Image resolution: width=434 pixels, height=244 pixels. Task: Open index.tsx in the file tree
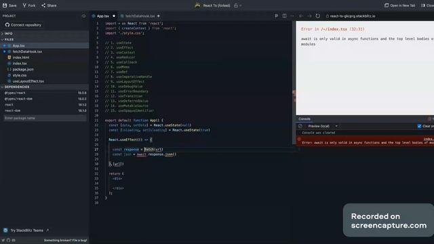click(x=20, y=63)
